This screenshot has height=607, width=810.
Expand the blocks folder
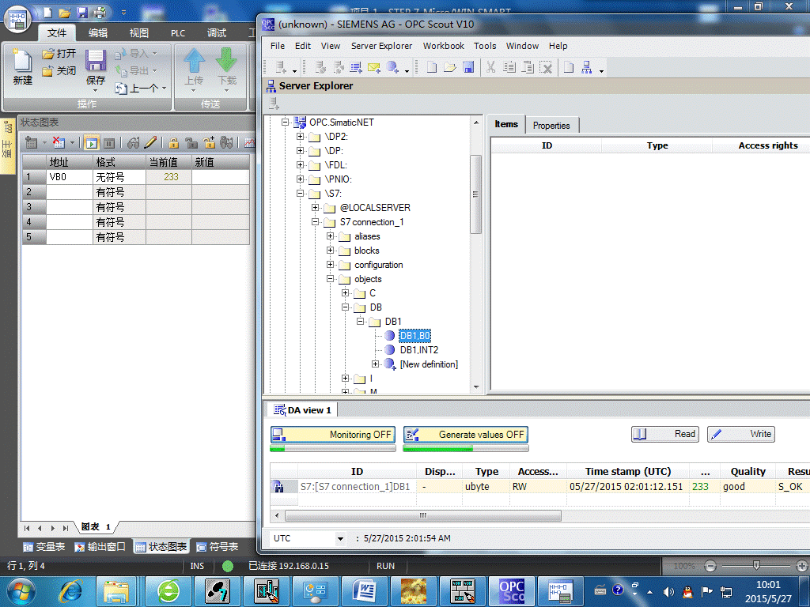pyautogui.click(x=330, y=251)
